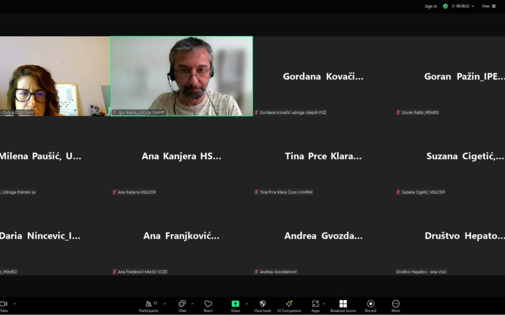
Task: Start screen sharing with Share button
Action: point(235,306)
